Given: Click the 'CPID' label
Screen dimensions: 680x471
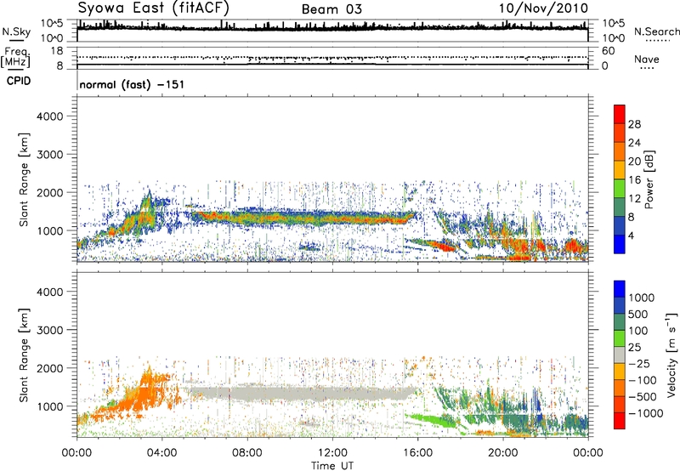Looking at the screenshot, I should click(x=19, y=81).
